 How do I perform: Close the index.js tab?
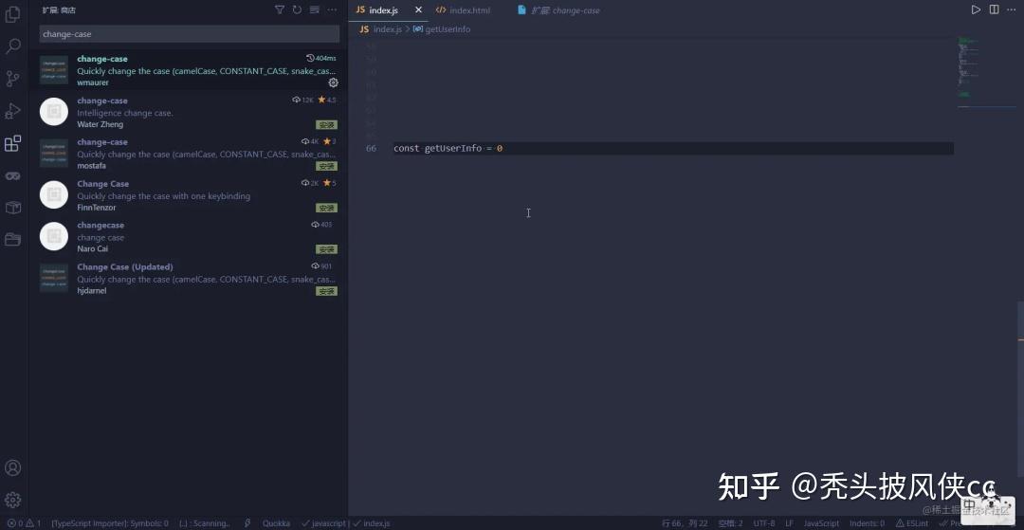[x=419, y=9]
